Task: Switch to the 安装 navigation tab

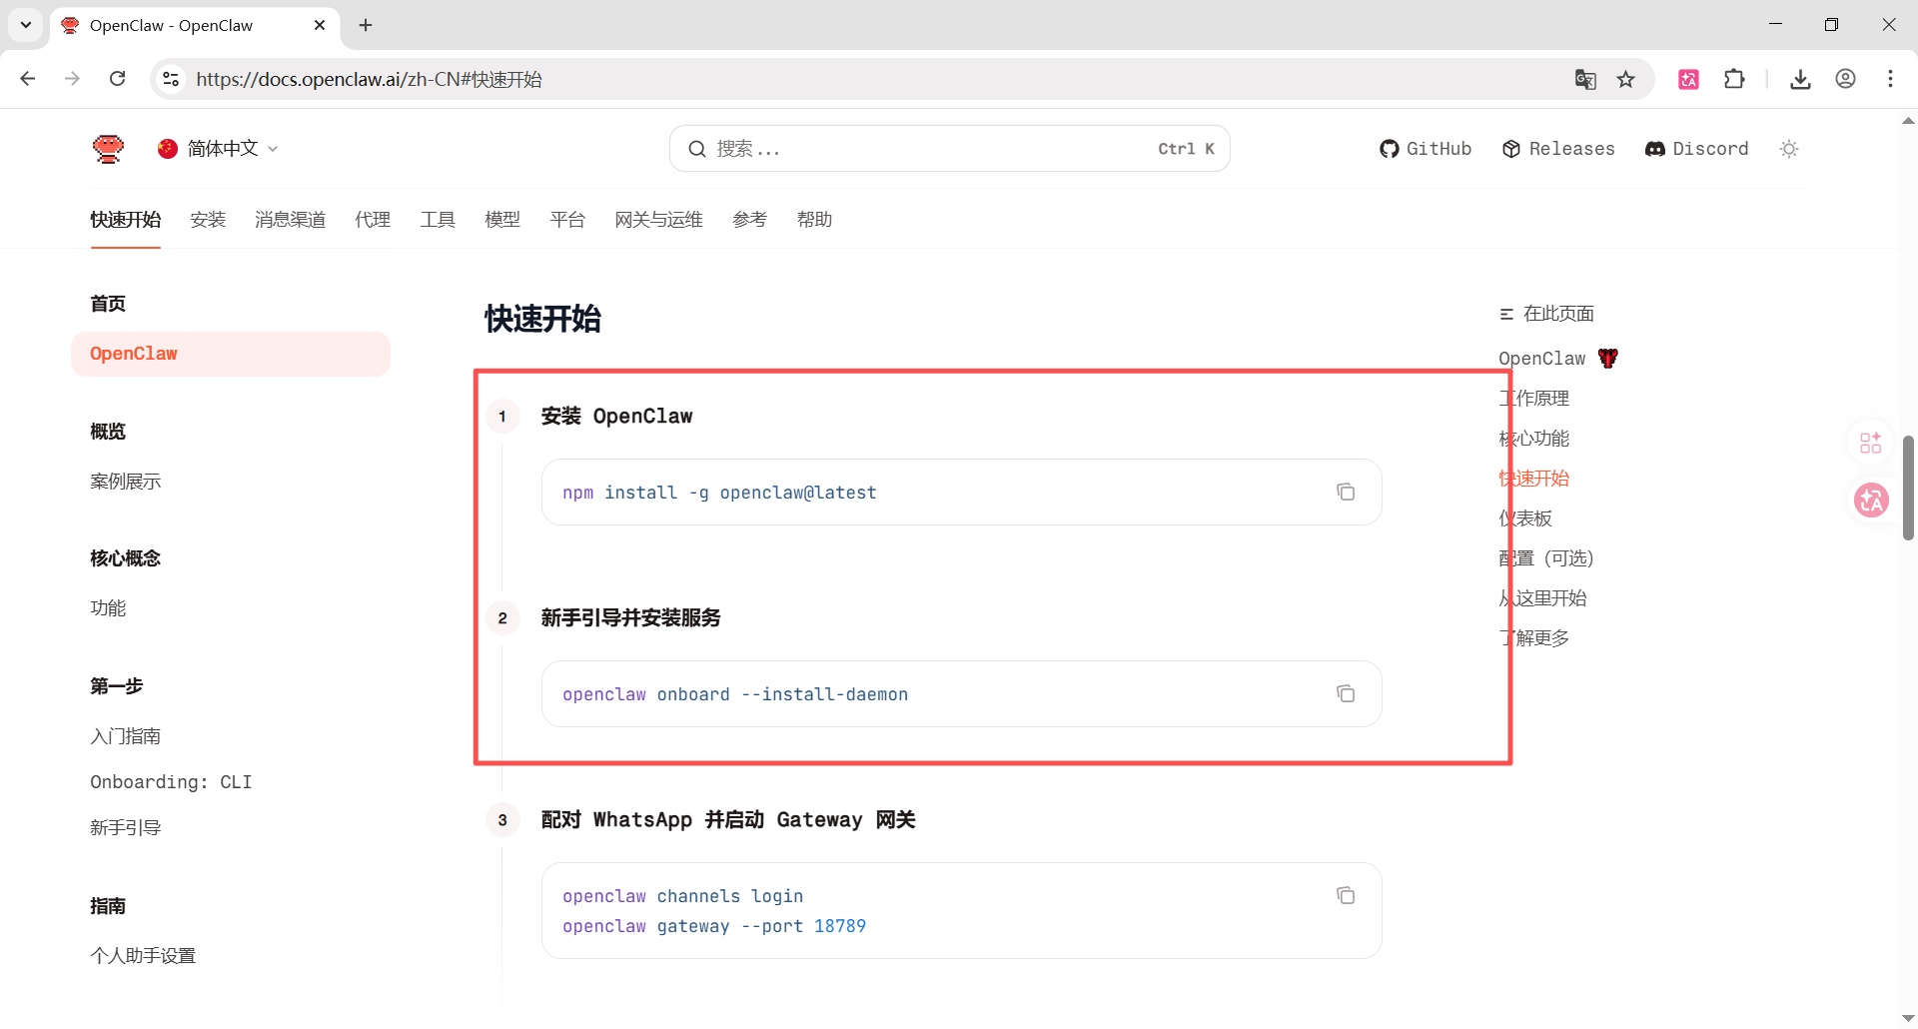Action: point(208,220)
